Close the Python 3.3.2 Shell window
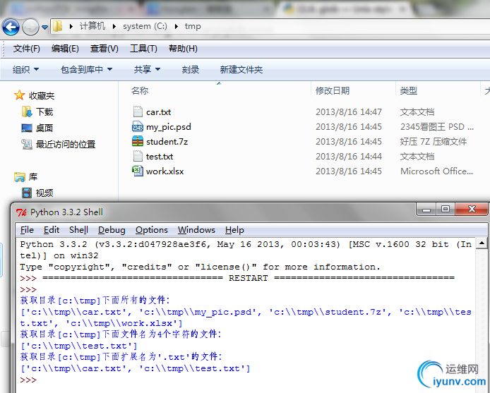This screenshot has height=393, width=490. [472, 209]
